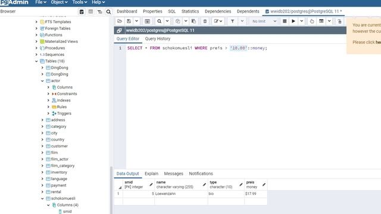The height and width of the screenshot is (214, 381).
Task: Click the Edit grid toolbar icon
Action: point(147,21)
